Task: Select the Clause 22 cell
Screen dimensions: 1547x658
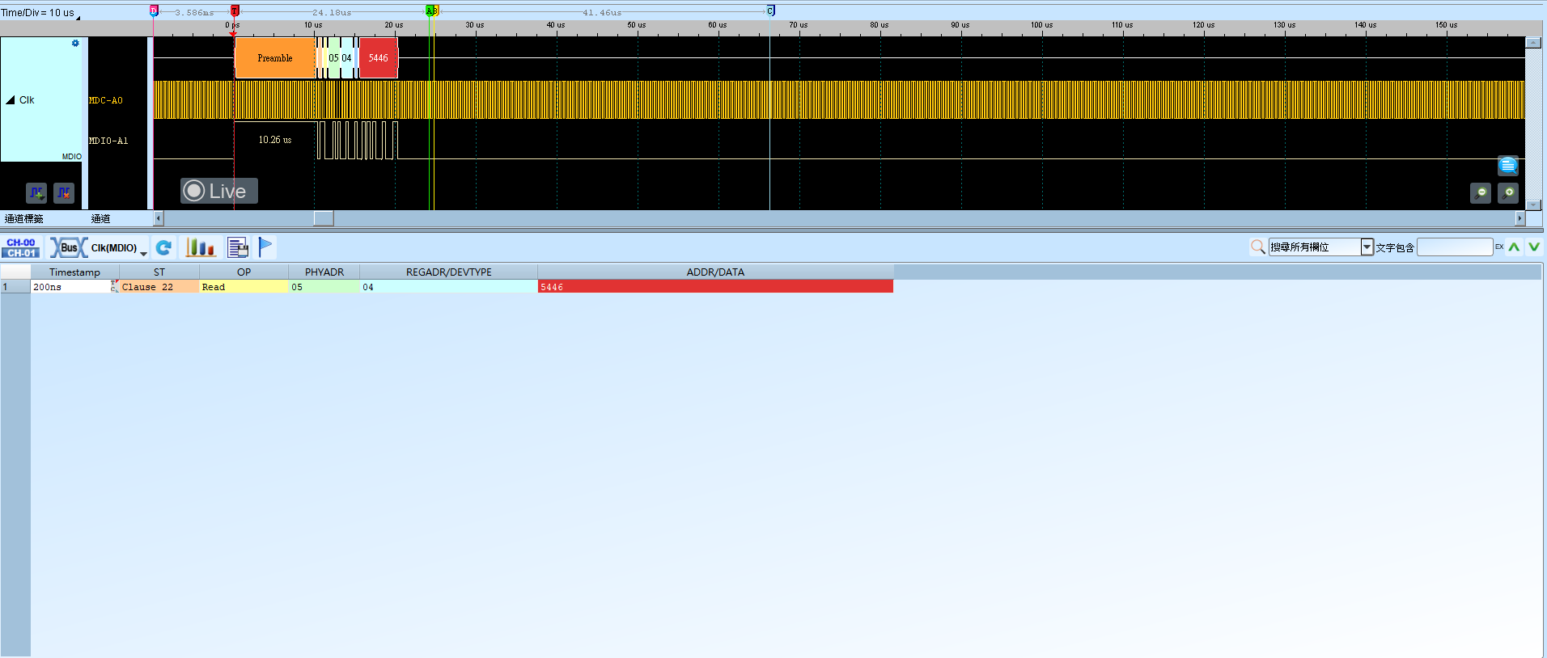Action: pos(159,287)
